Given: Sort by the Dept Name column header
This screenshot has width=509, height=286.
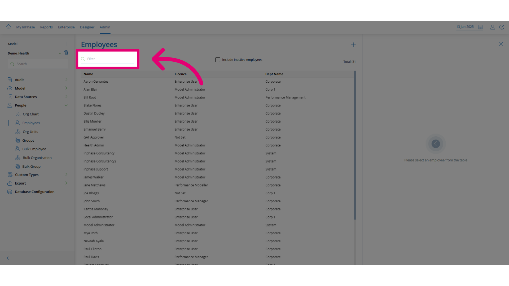Looking at the screenshot, I should (274, 74).
